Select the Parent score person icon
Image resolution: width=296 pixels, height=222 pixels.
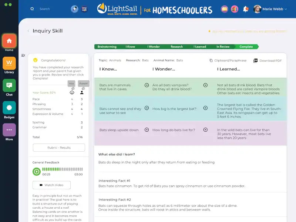(82, 92)
